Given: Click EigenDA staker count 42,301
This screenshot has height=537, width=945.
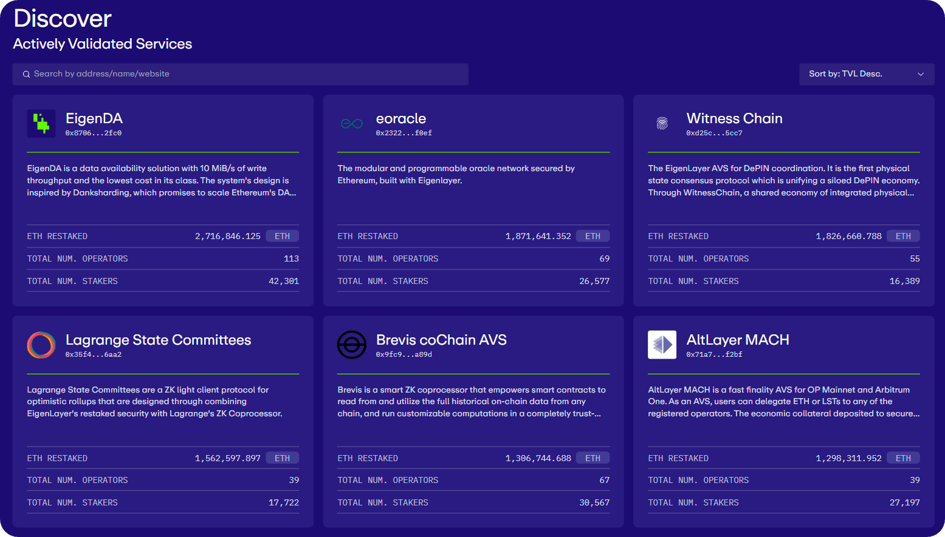Looking at the screenshot, I should 284,281.
